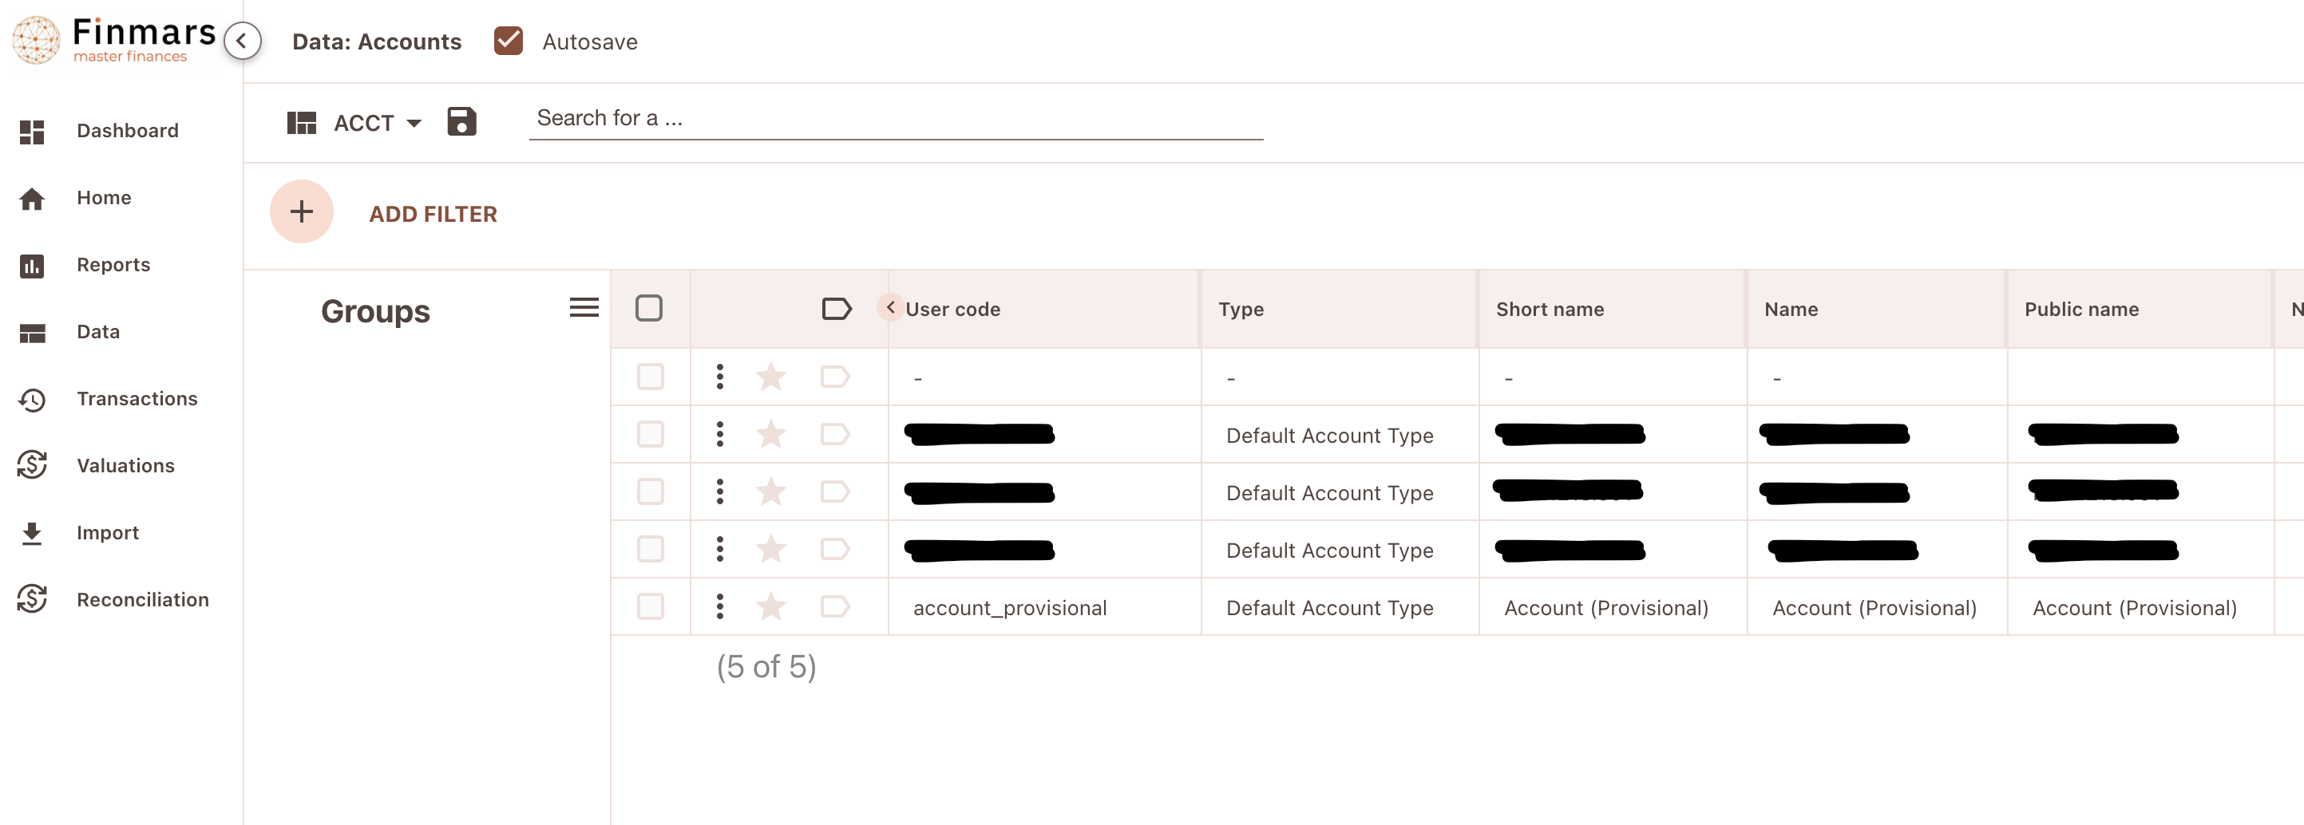Open the Groups hamburger menu
The image size is (2304, 825).
pos(584,308)
